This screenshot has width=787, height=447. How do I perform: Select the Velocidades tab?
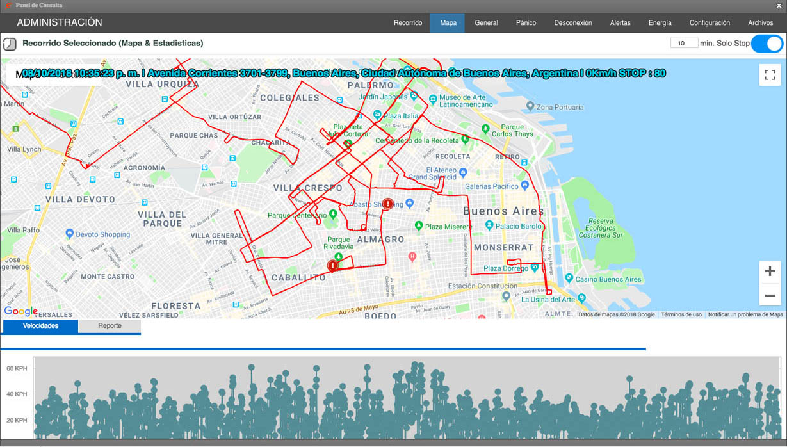click(x=40, y=326)
